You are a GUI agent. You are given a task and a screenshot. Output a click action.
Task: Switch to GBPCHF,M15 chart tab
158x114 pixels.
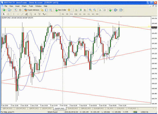pyautogui.click(x=7, y=108)
